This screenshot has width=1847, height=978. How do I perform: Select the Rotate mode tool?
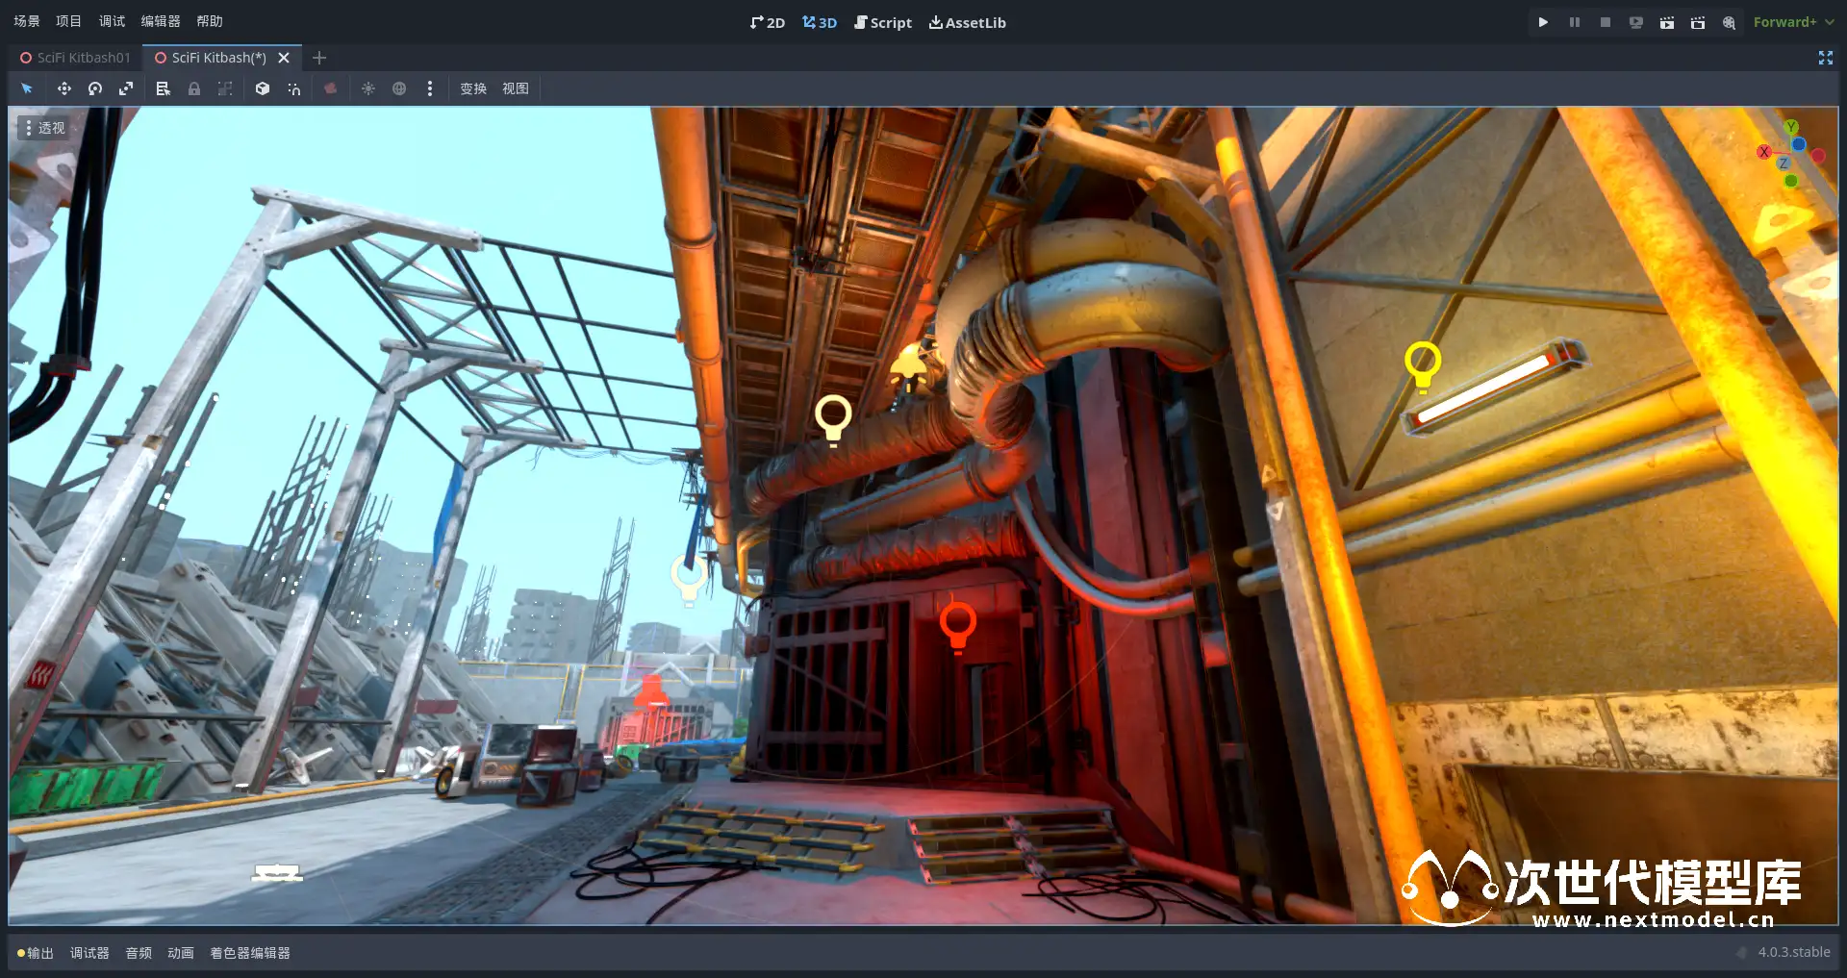click(x=95, y=88)
